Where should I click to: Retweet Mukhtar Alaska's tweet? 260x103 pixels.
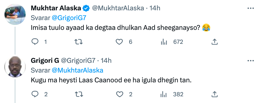78,42
